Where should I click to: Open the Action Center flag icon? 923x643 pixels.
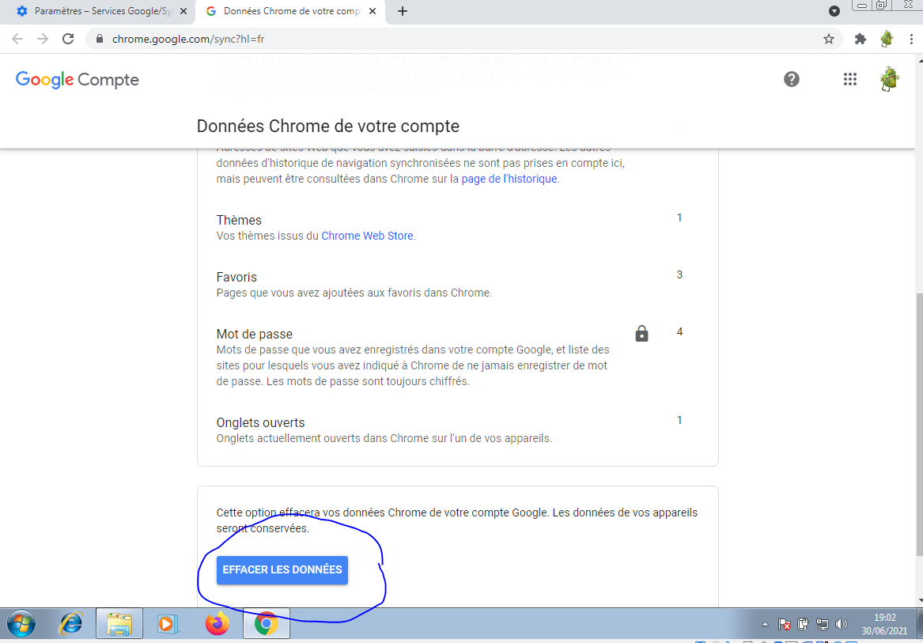784,624
